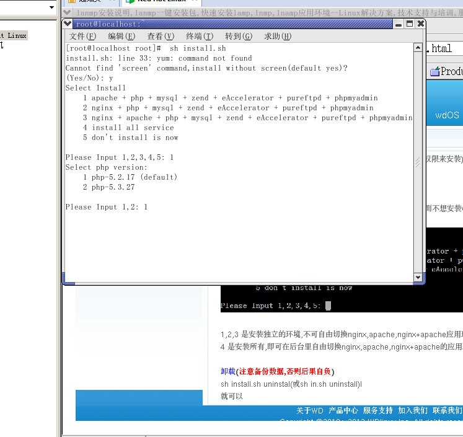Image resolution: width=463 pixels, height=437 pixels.
Task: Click 'yum: command not found' error line
Action: click(159, 58)
